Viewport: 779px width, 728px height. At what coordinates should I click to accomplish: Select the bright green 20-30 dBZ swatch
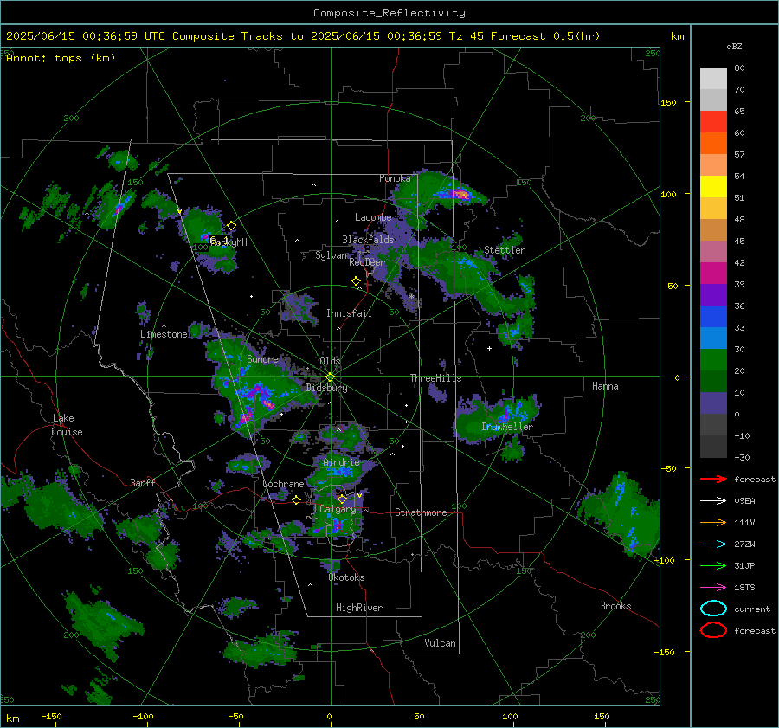tap(713, 360)
